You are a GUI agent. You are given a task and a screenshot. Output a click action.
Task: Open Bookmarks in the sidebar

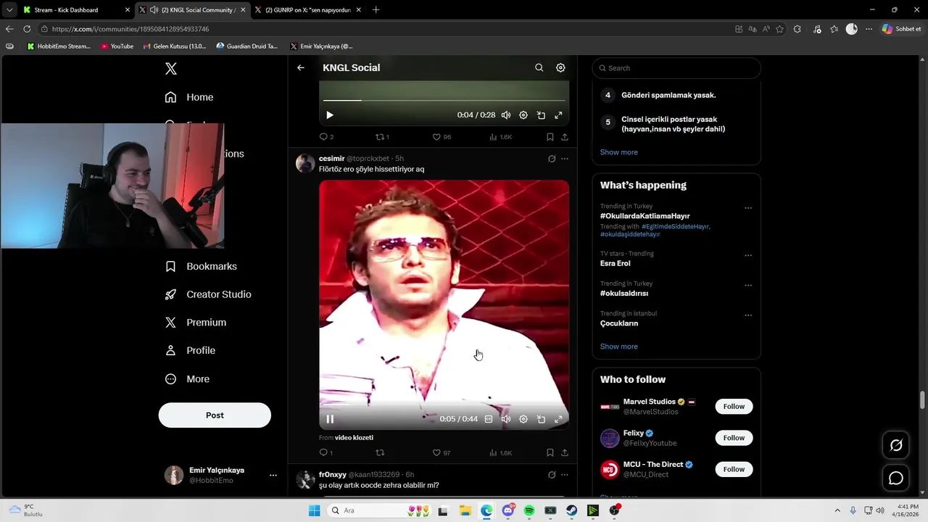coord(201,266)
